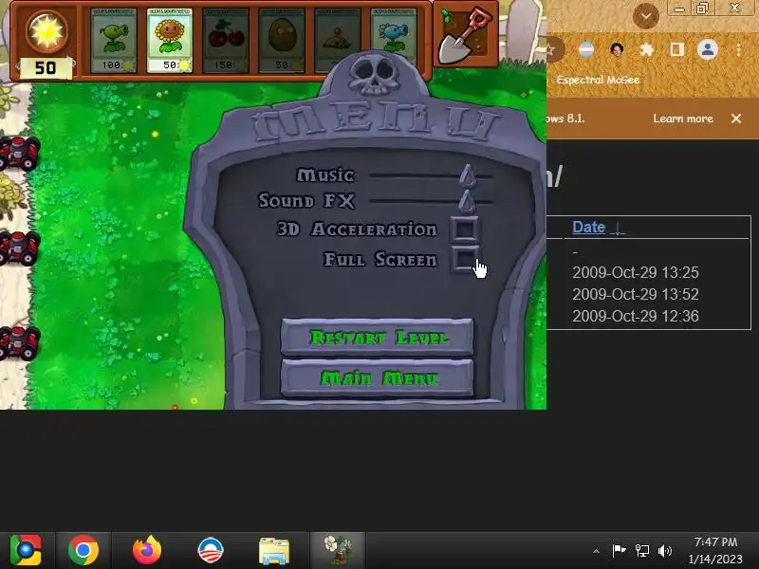Viewport: 759px width, 569px height.
Task: Toggle the Full Screen checkbox
Action: tap(465, 259)
